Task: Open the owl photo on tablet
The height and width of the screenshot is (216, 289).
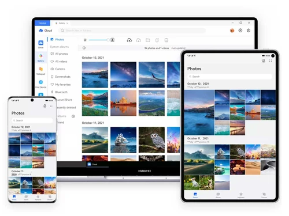Action: [x=238, y=152]
